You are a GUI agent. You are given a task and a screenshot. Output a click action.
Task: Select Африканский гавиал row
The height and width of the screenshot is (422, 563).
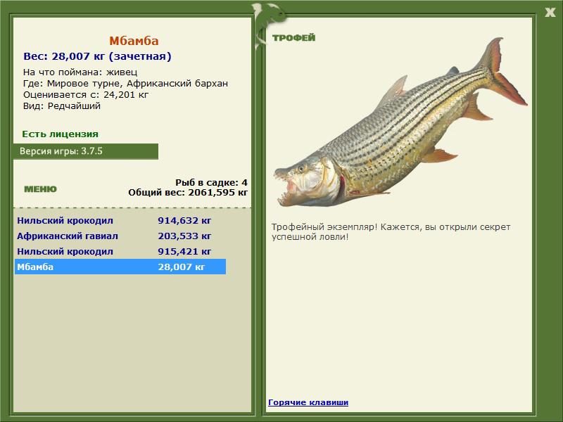point(120,236)
